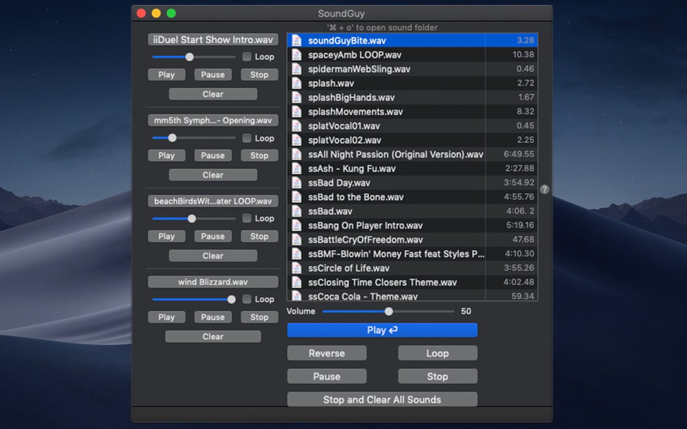Screen dimensions: 687x429
Task: Click file icon beside splashBigHands.wav
Action: click(x=297, y=98)
